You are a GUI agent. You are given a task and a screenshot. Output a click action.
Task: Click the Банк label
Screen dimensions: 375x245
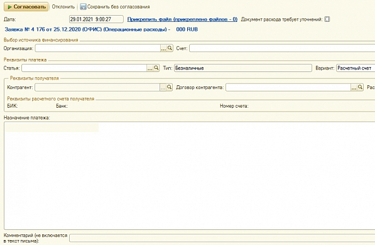pos(62,106)
